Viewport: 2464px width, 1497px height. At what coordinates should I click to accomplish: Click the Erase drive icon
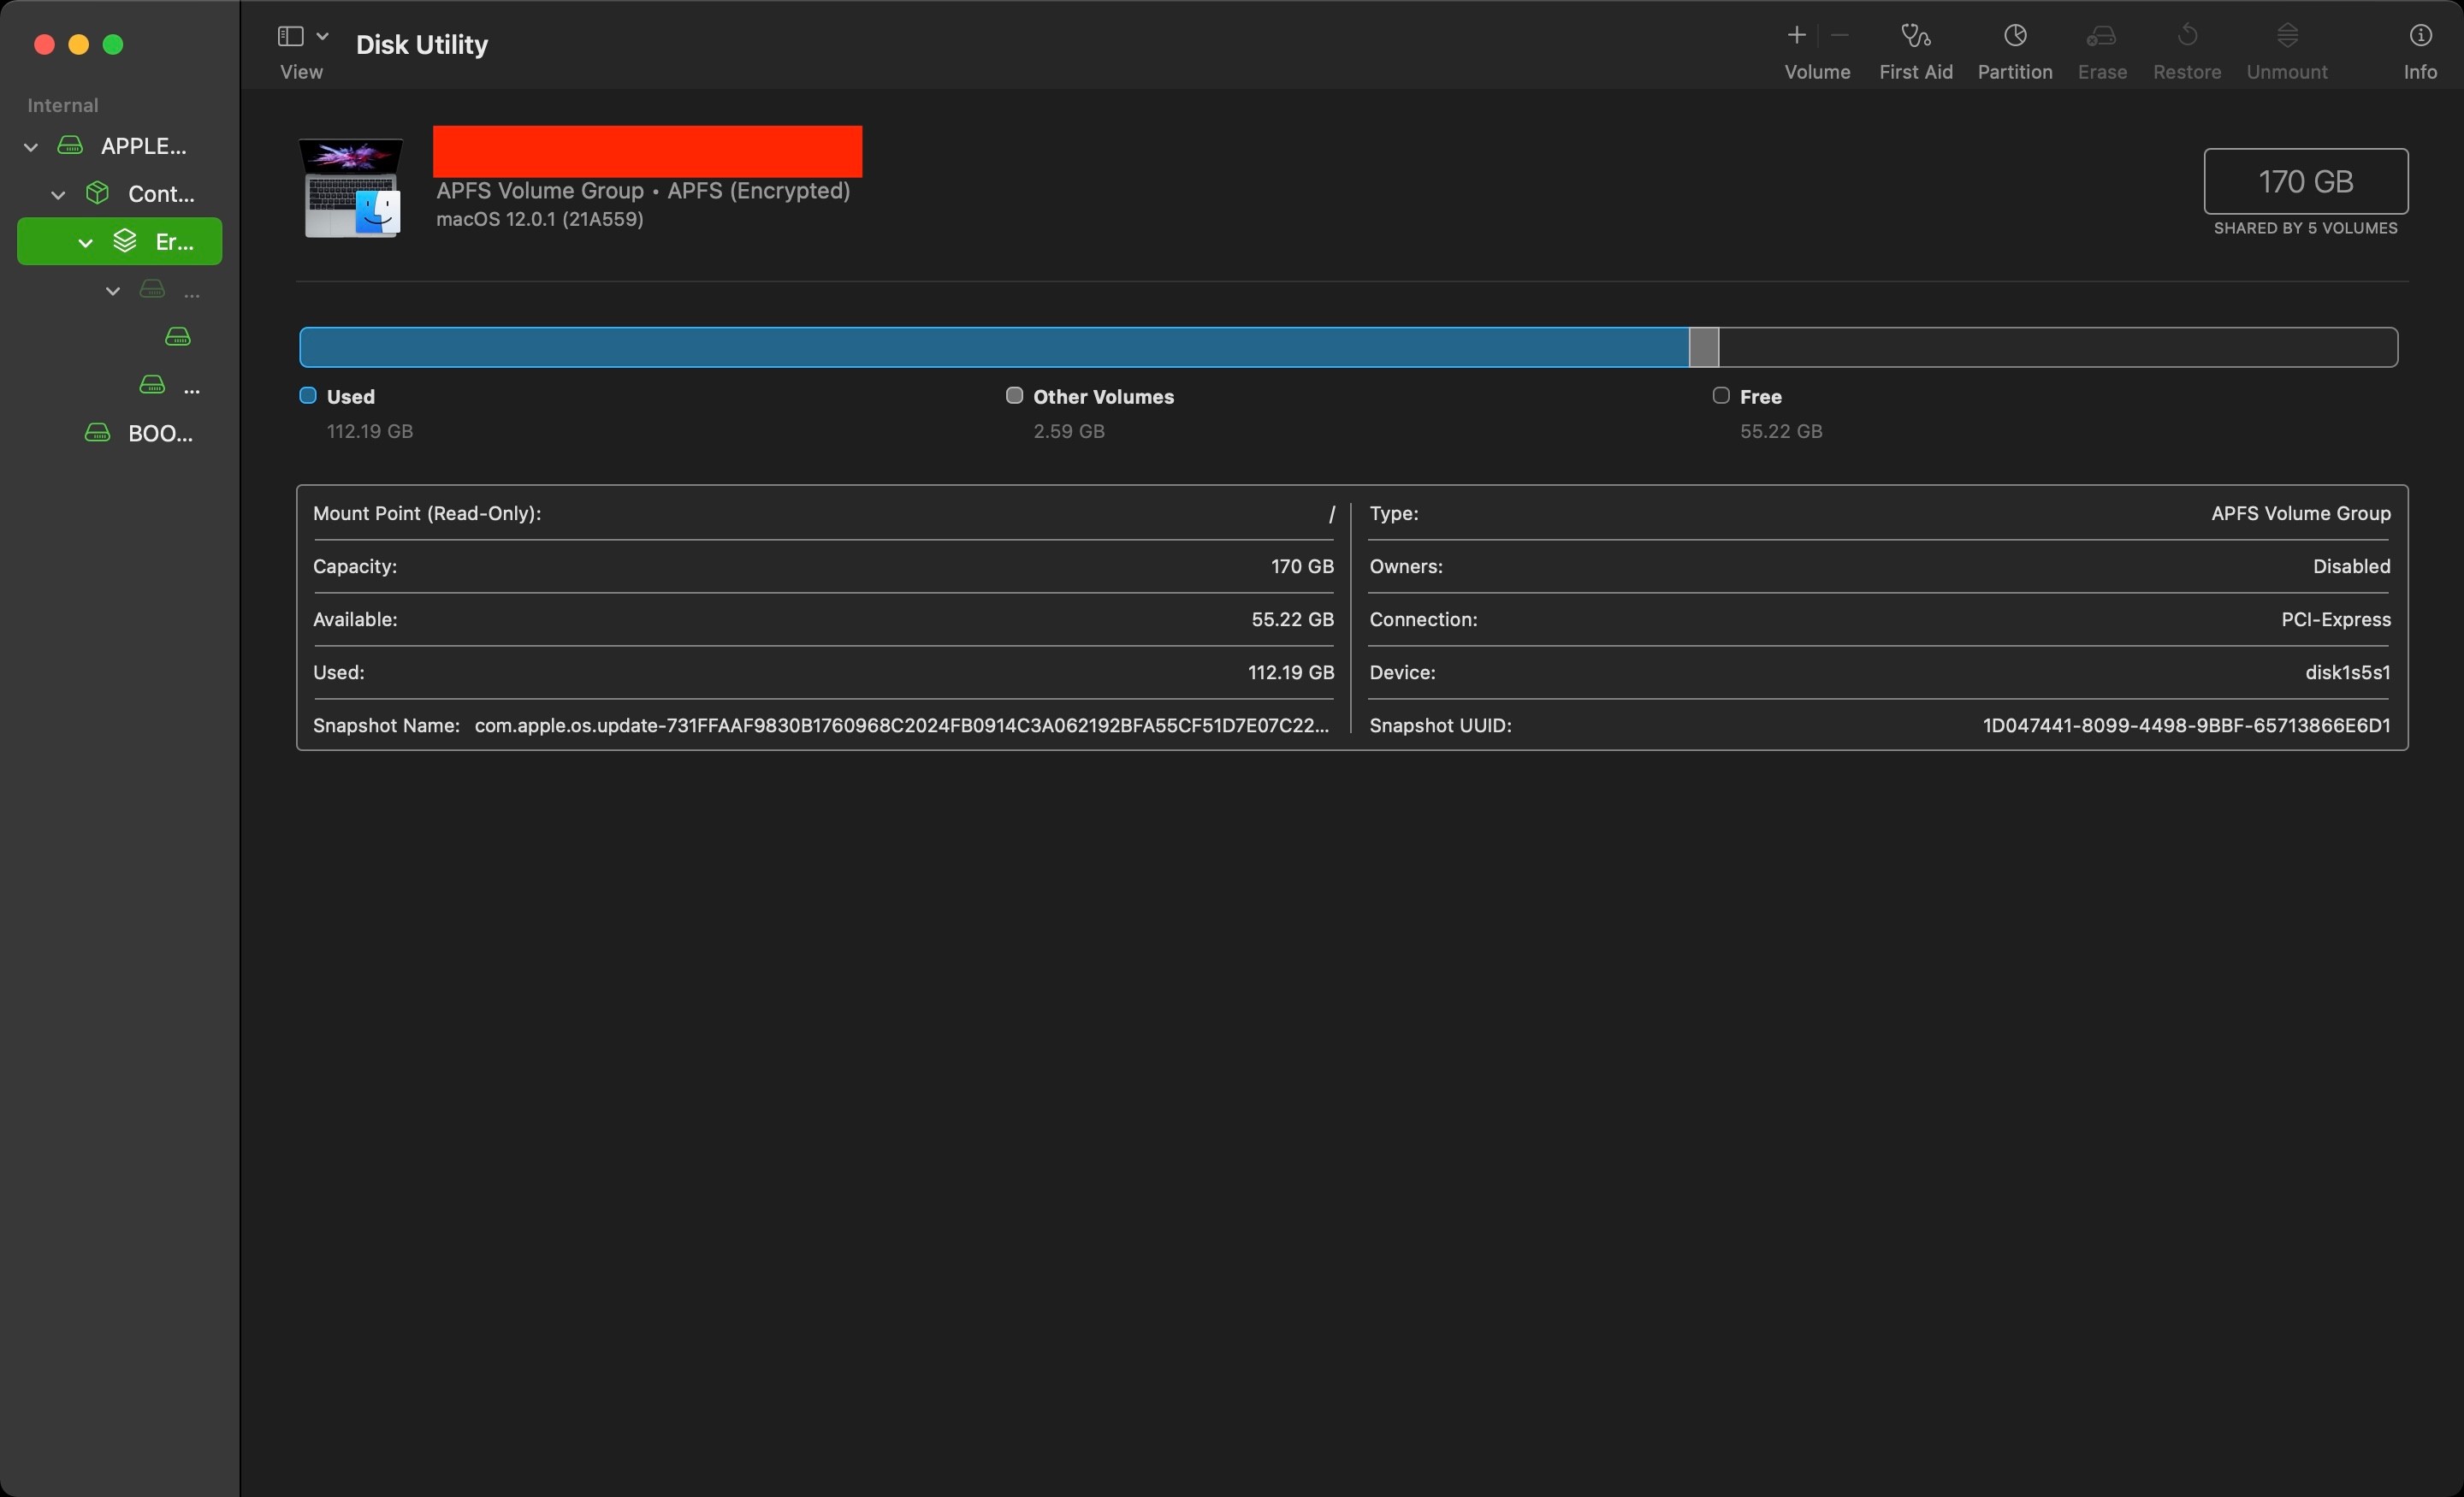pos(2101,36)
